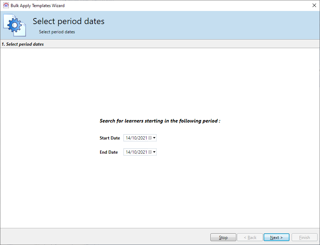Go to the next wizard step
The width and height of the screenshot is (320, 245).
click(x=276, y=238)
